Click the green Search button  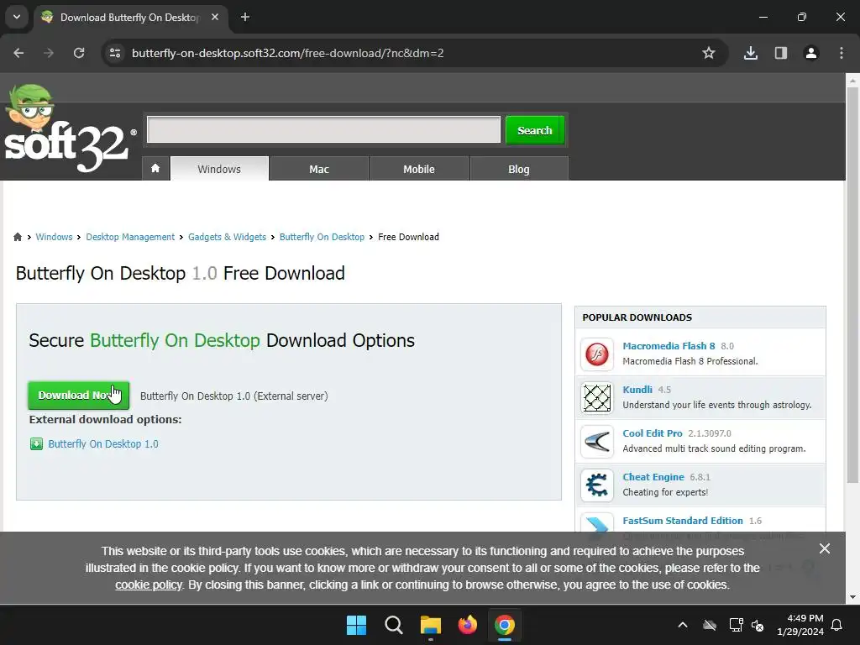pos(535,130)
